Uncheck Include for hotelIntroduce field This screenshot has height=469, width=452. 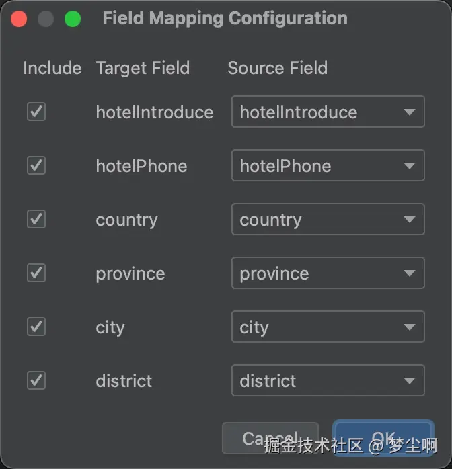(36, 112)
